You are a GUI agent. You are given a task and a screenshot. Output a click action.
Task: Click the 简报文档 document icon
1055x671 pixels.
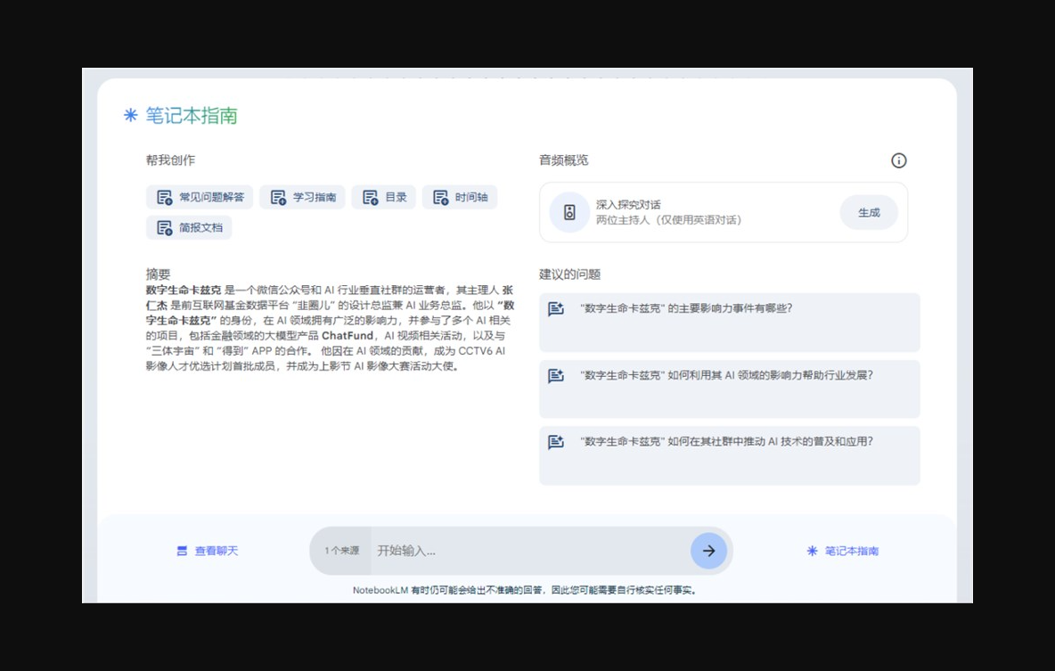click(x=164, y=227)
